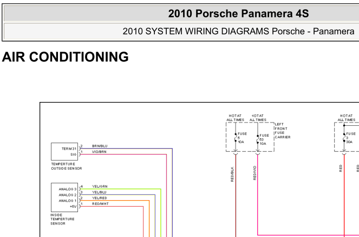Select the vertical RED label beside fuse 3 wire
The image size is (359, 237).
[x=341, y=168]
